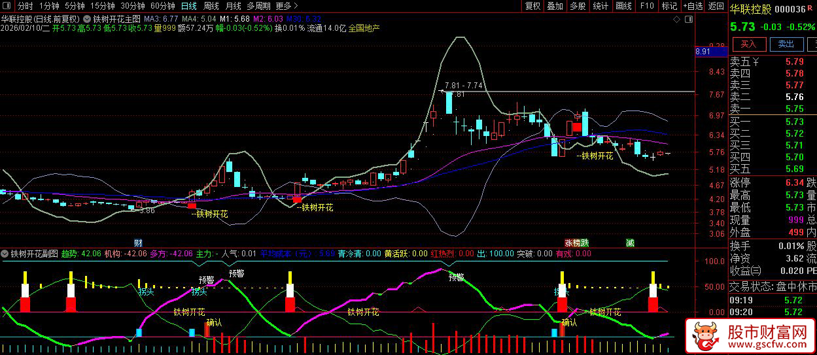Click the 卖四 5.78 ask row
Viewport: 817px width, 355px height.
[x=773, y=74]
